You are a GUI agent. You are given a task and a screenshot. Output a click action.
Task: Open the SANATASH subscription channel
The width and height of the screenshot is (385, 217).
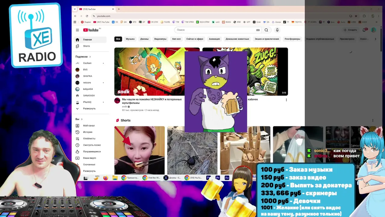point(90,96)
